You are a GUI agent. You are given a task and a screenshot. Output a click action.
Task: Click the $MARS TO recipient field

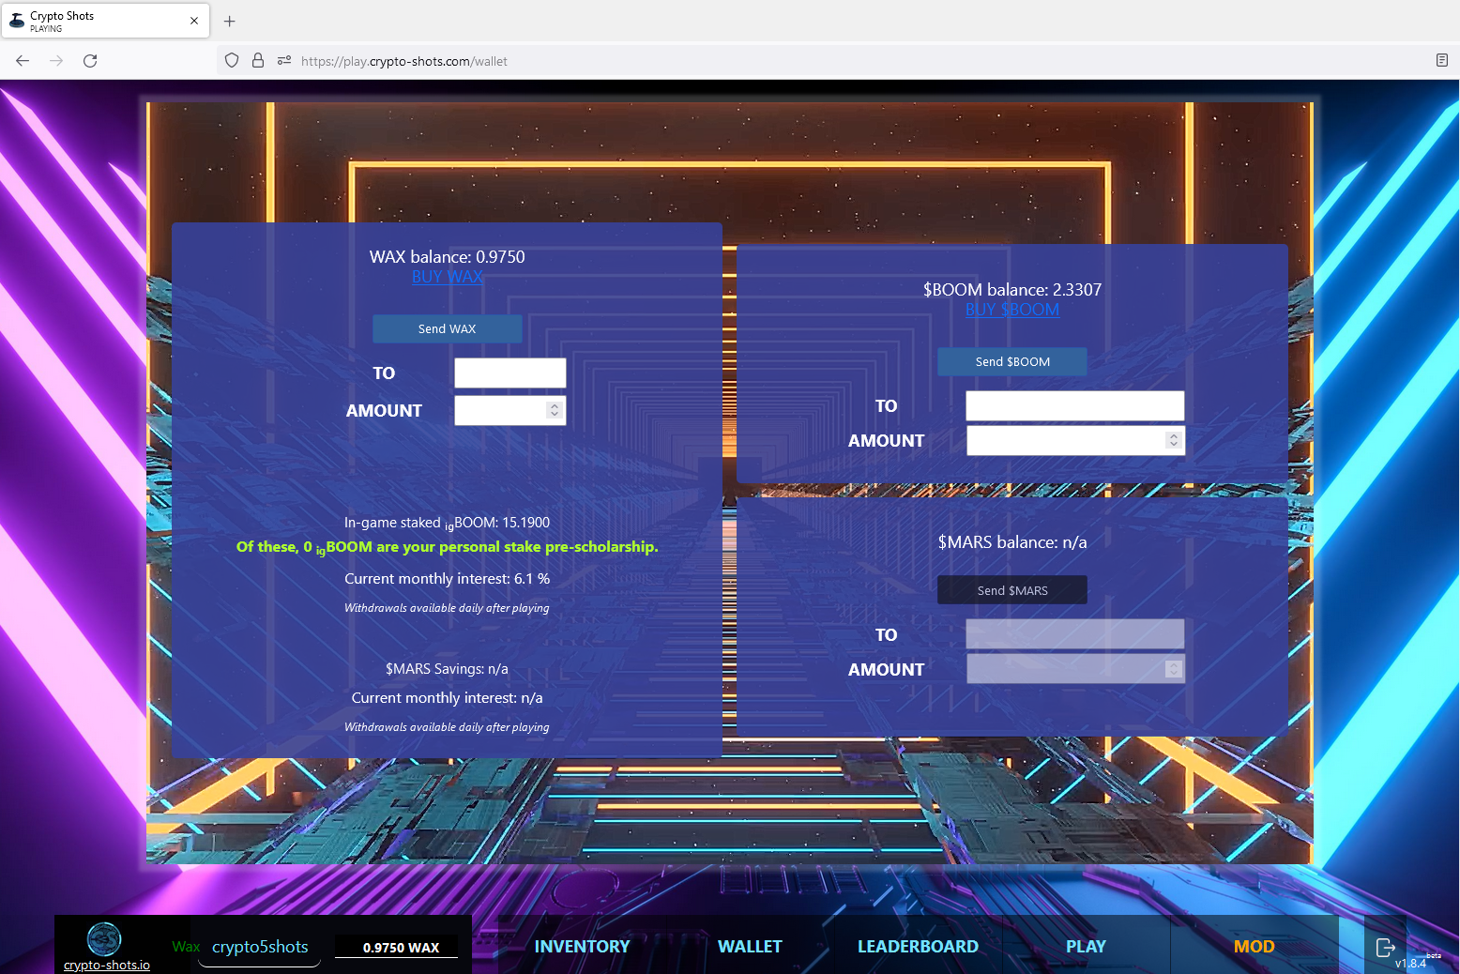pyautogui.click(x=1075, y=634)
